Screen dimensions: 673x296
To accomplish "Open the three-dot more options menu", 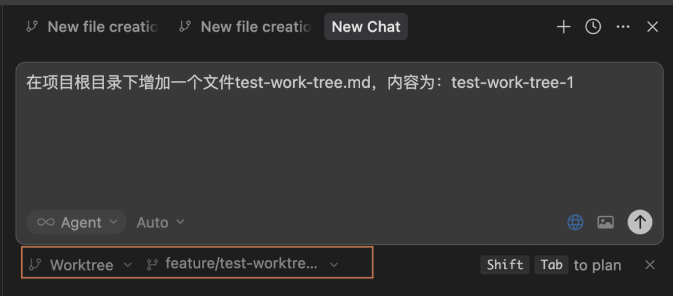I will pos(623,27).
